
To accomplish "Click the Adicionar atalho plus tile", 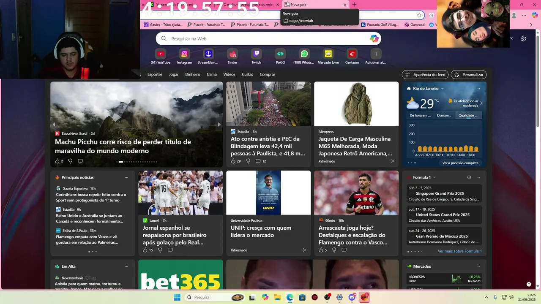I will (376, 57).
